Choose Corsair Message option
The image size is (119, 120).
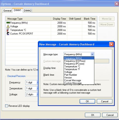[79, 80]
